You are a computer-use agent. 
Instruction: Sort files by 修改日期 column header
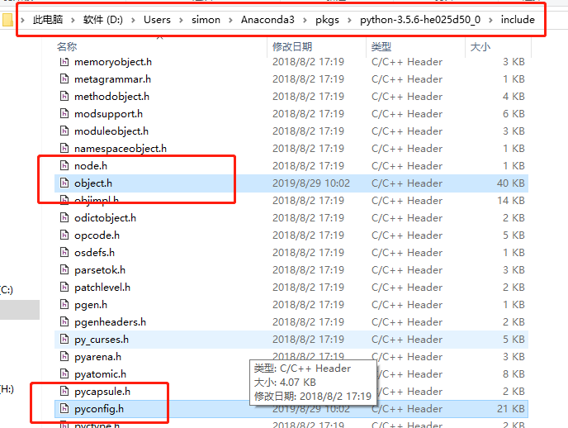tap(292, 47)
